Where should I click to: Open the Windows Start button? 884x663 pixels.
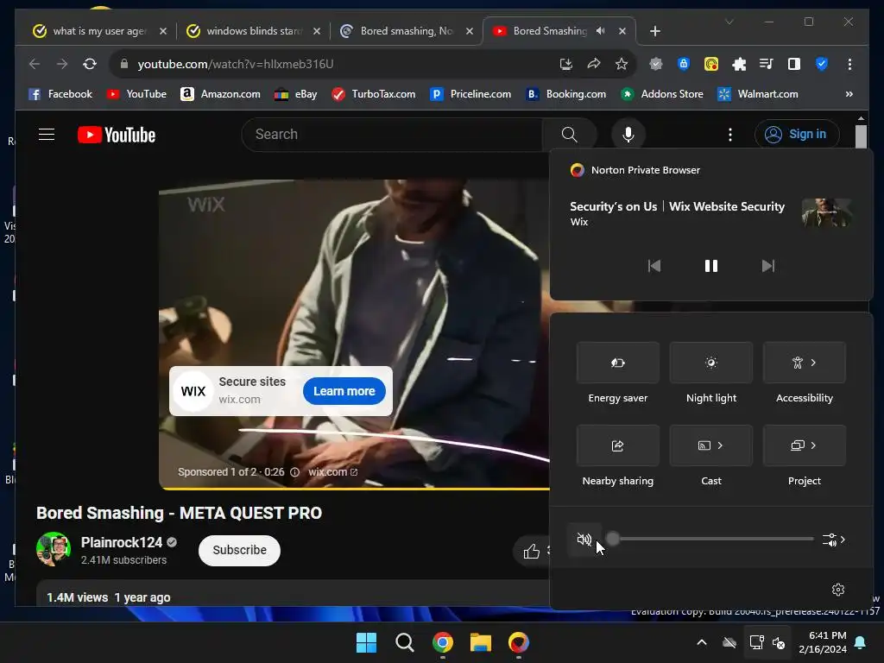[366, 642]
